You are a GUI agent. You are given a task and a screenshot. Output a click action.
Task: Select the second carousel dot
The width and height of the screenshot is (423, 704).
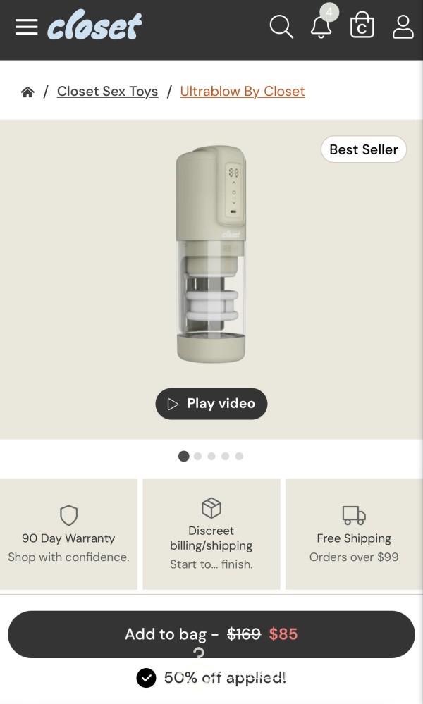[197, 456]
